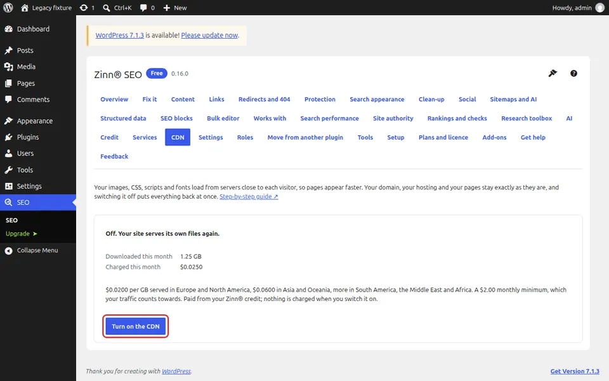Screen dimensions: 609x381
Task: Click the Dashboard gauge icon
Action: pos(8,29)
